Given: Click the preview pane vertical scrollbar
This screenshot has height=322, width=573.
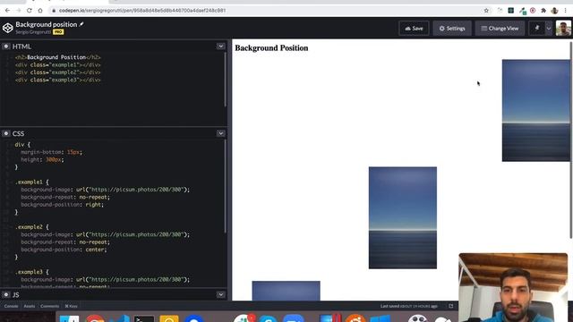Looking at the screenshot, I should coord(571,140).
